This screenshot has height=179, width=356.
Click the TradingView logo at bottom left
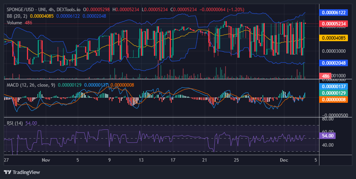(x=22, y=172)
